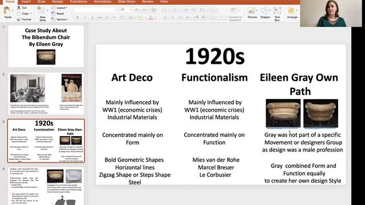Image resolution: width=365 pixels, height=205 pixels.
Task: Center align text
Action: (172, 18)
